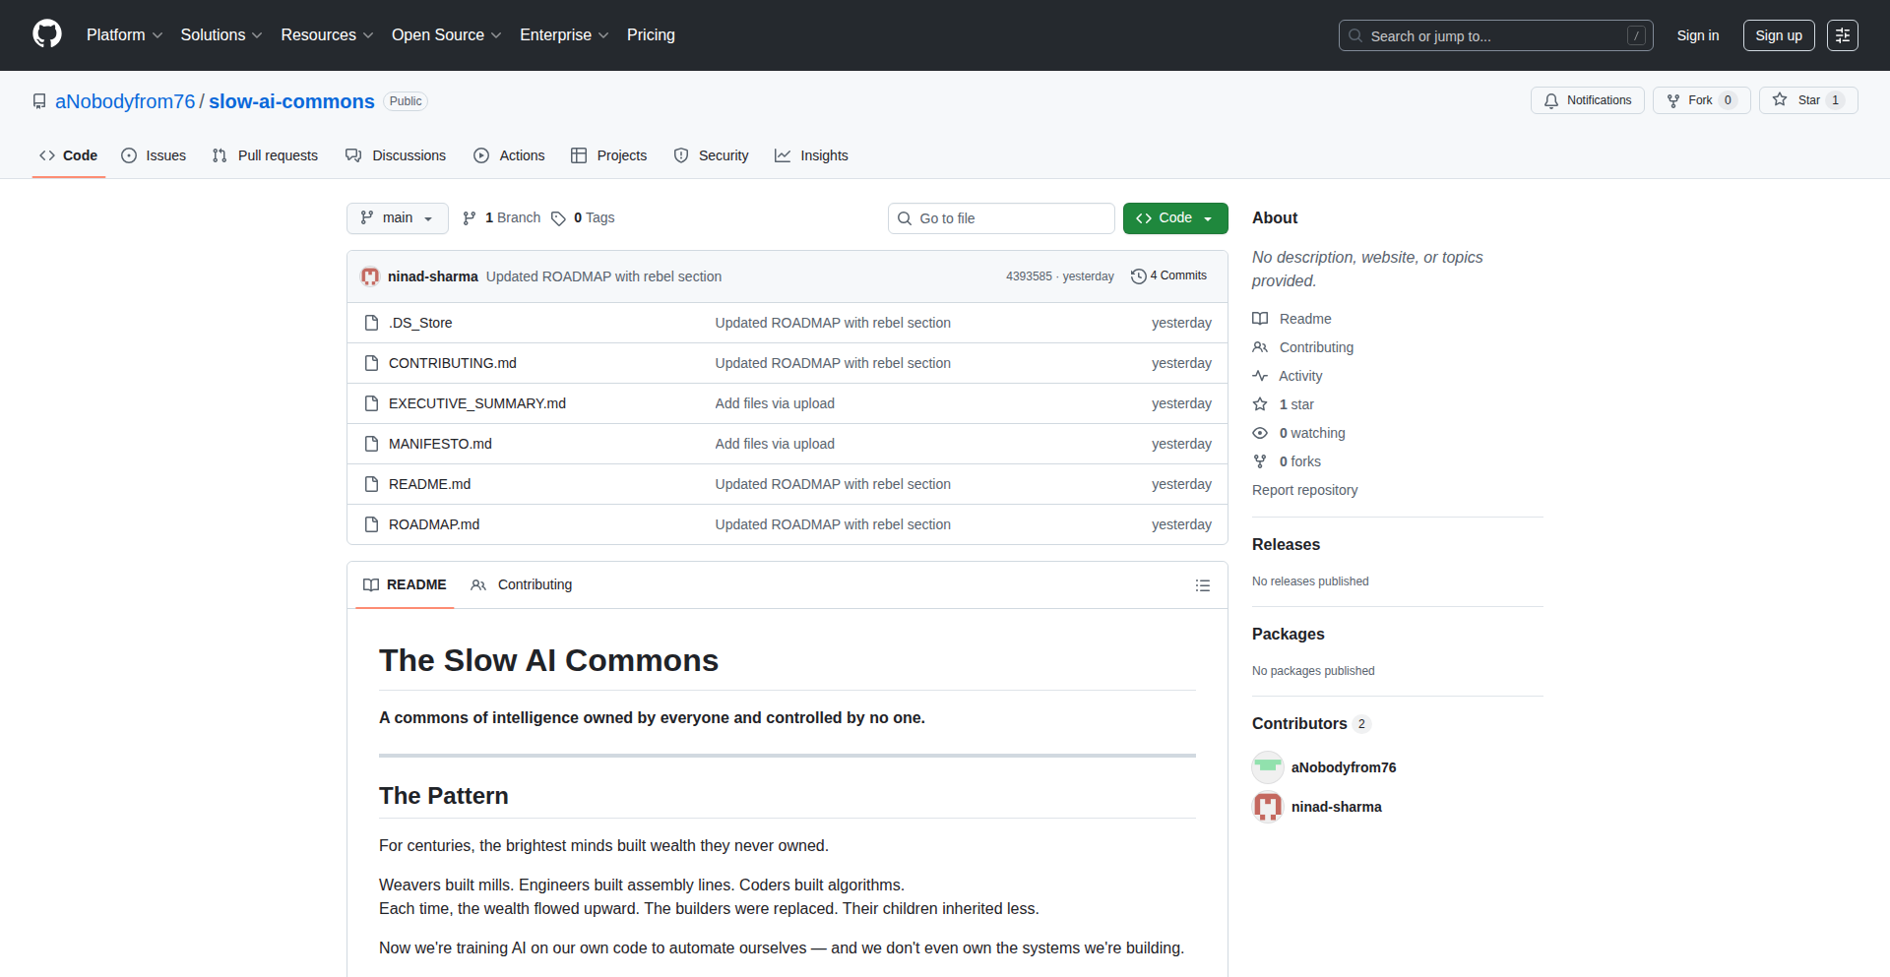The image size is (1890, 977).
Task: Expand the main branch dropdown
Action: click(x=397, y=217)
